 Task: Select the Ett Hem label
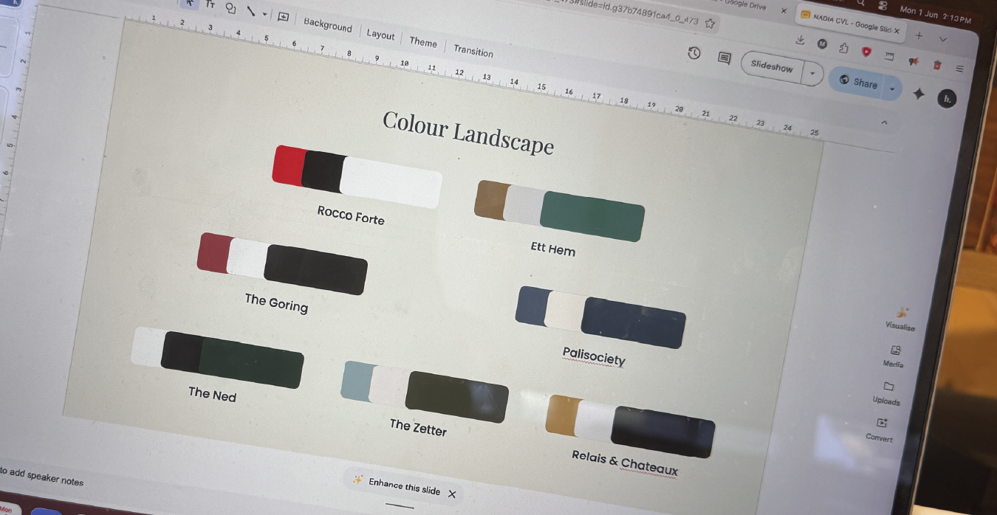tap(552, 249)
